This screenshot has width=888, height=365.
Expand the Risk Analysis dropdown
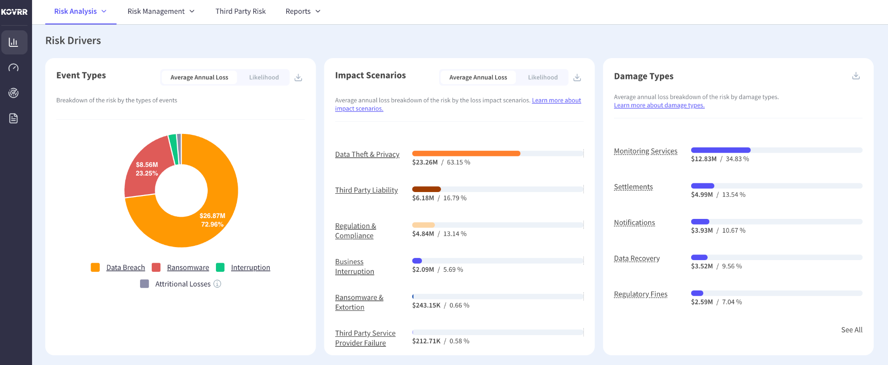pos(80,11)
